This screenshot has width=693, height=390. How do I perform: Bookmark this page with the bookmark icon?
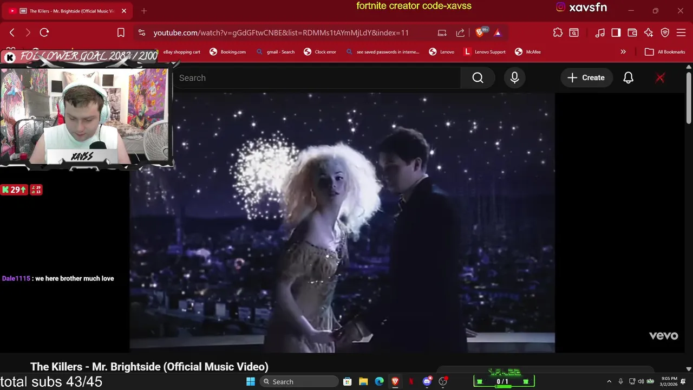pos(121,32)
